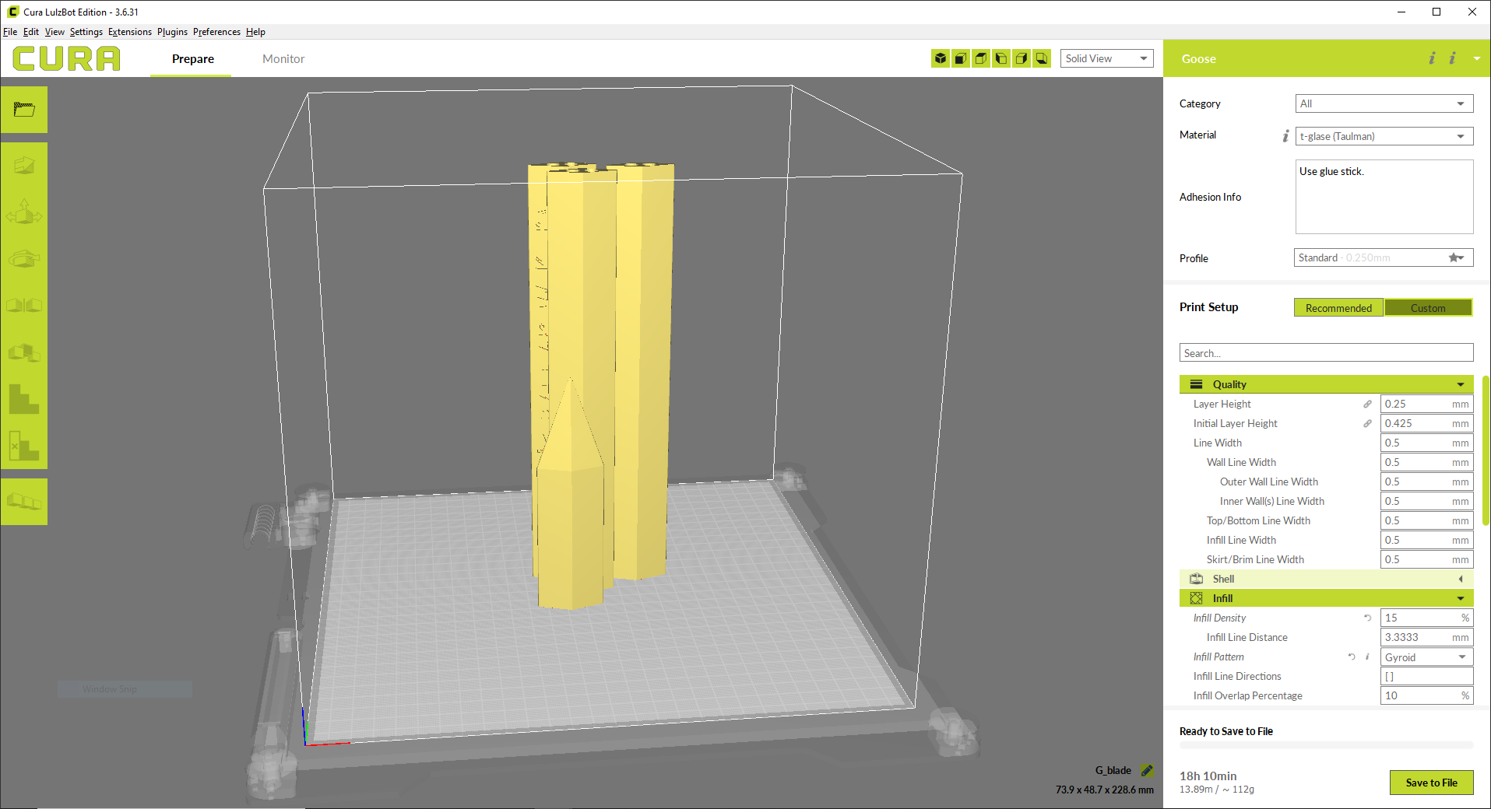Click the settings Search field

[x=1326, y=352]
